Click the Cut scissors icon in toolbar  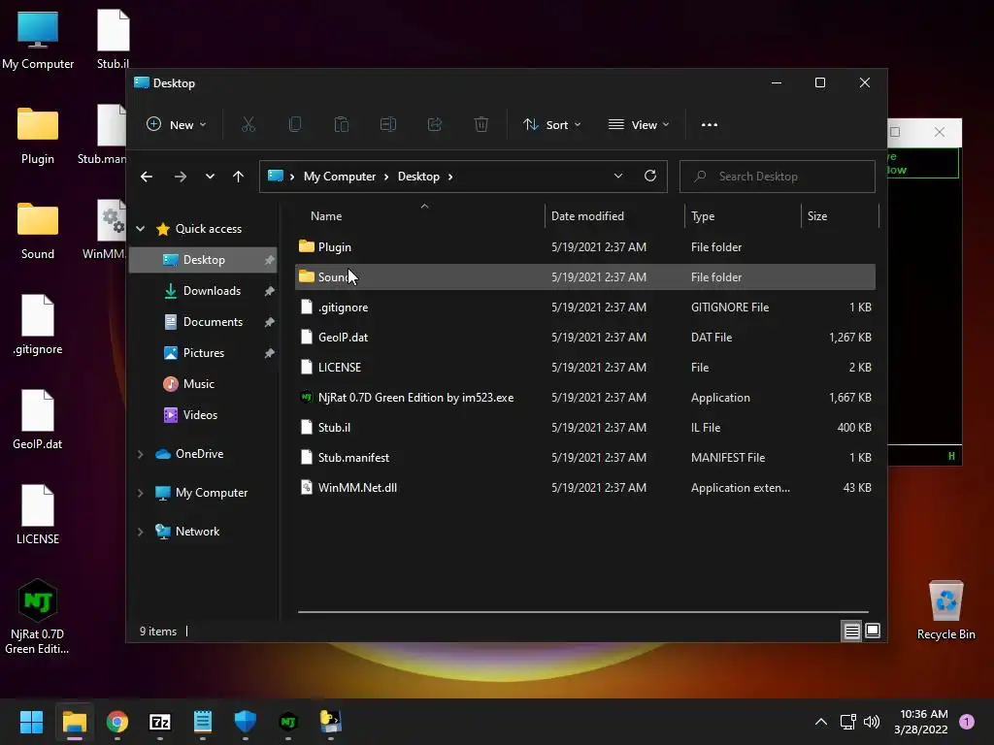248,125
